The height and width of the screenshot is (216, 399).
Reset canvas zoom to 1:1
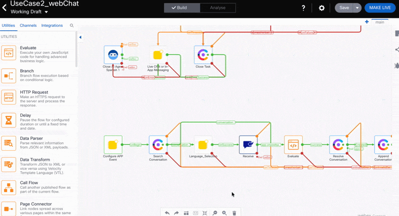point(196,213)
